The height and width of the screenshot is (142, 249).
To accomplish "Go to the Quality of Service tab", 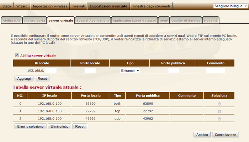I will (186, 21).
